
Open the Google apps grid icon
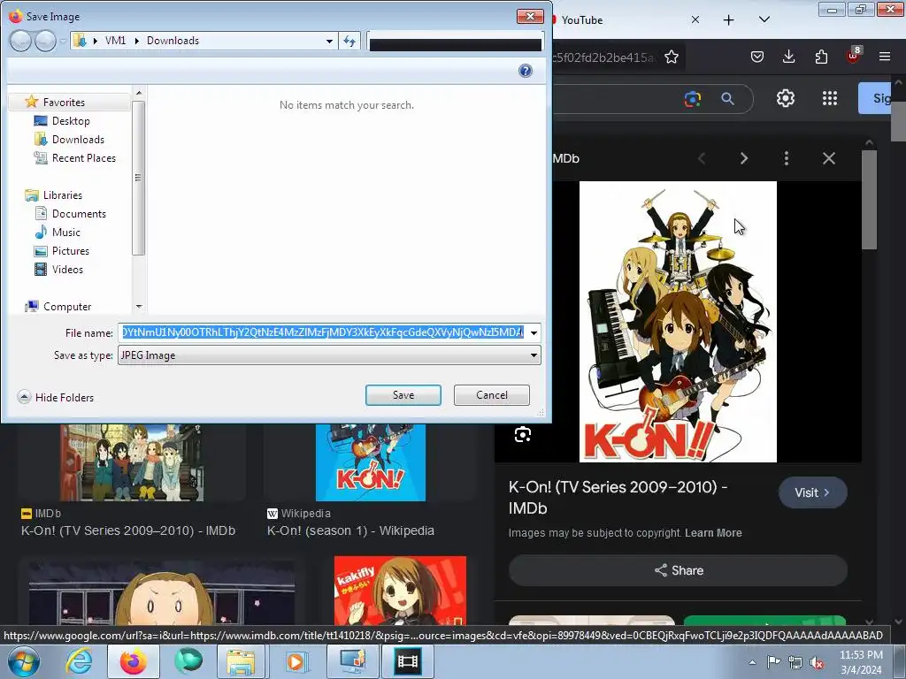830,99
